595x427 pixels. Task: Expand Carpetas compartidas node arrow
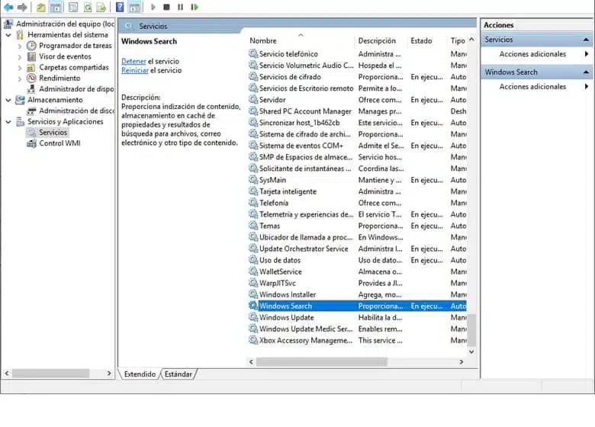pos(20,68)
